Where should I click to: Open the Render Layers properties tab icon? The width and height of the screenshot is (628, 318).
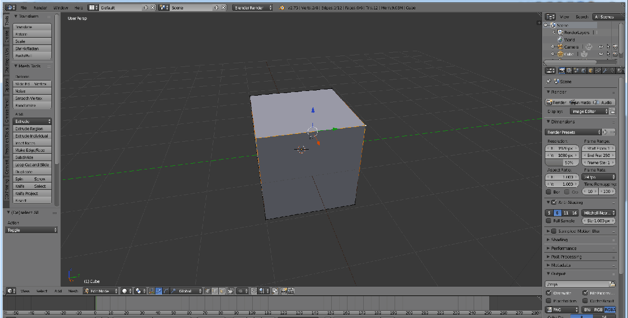click(x=569, y=71)
